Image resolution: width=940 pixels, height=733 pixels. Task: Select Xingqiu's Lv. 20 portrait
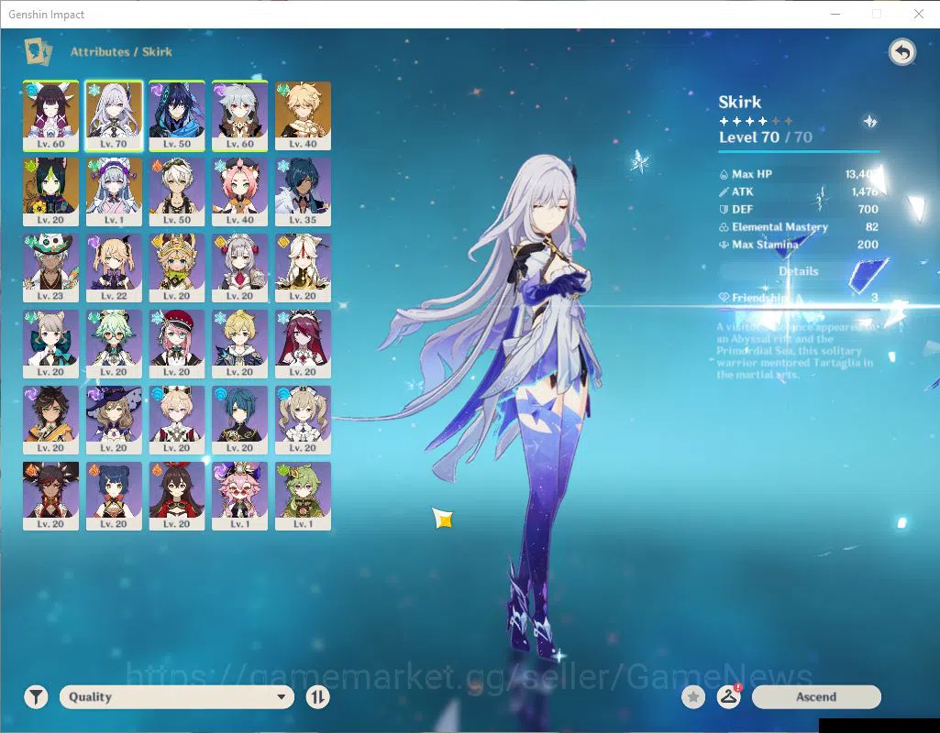(x=239, y=420)
